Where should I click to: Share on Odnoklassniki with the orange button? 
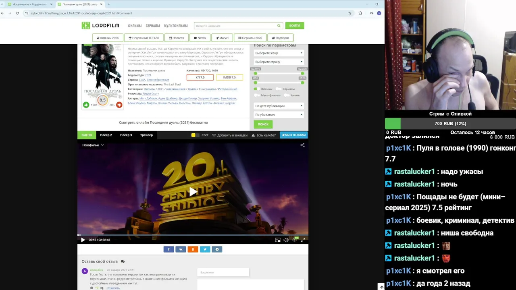click(x=193, y=249)
